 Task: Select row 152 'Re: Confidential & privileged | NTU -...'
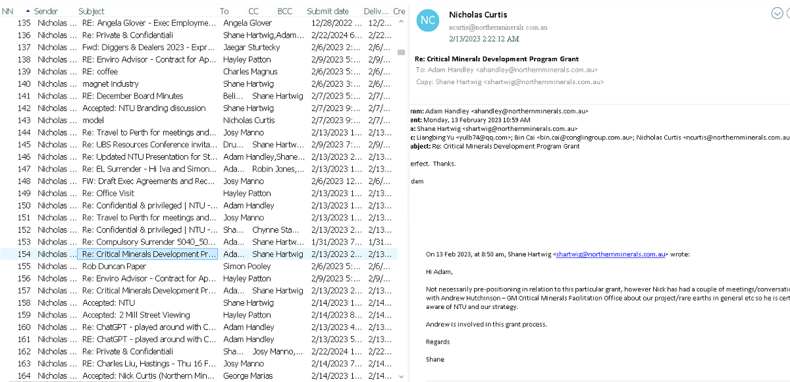[198, 229]
